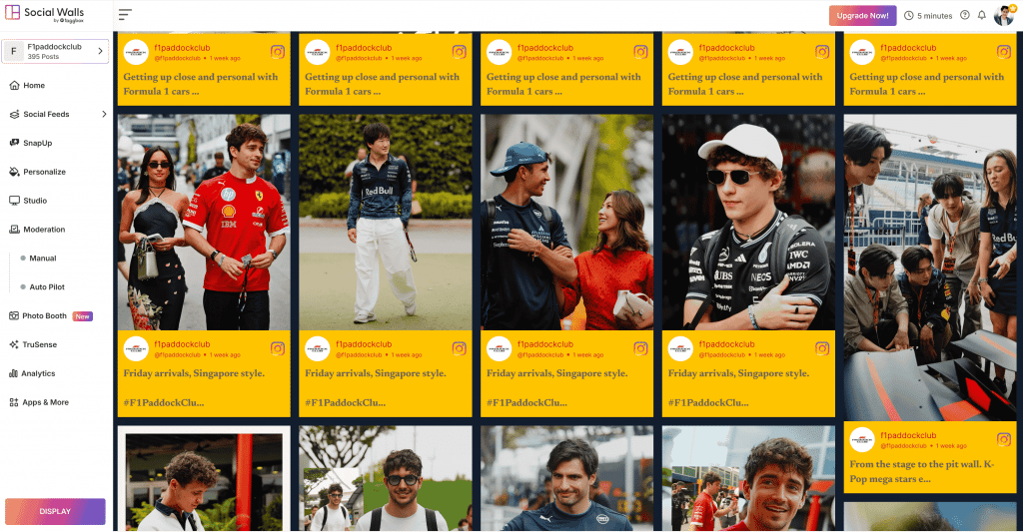Screen dimensions: 1023x532
Task: Click the DISPLAY button
Action: [55, 512]
